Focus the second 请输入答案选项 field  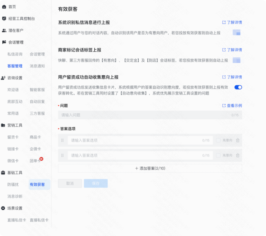(x=140, y=155)
